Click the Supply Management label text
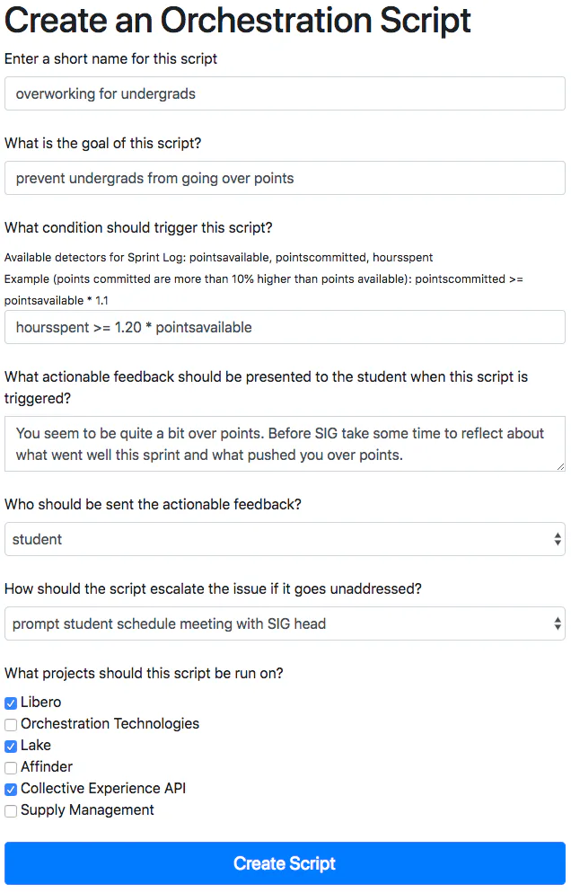Screen dimensions: 571x893 click(87, 809)
